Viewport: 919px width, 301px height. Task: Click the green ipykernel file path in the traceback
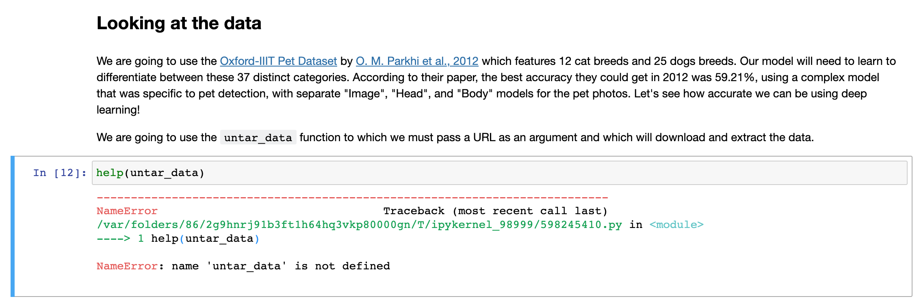coord(359,225)
